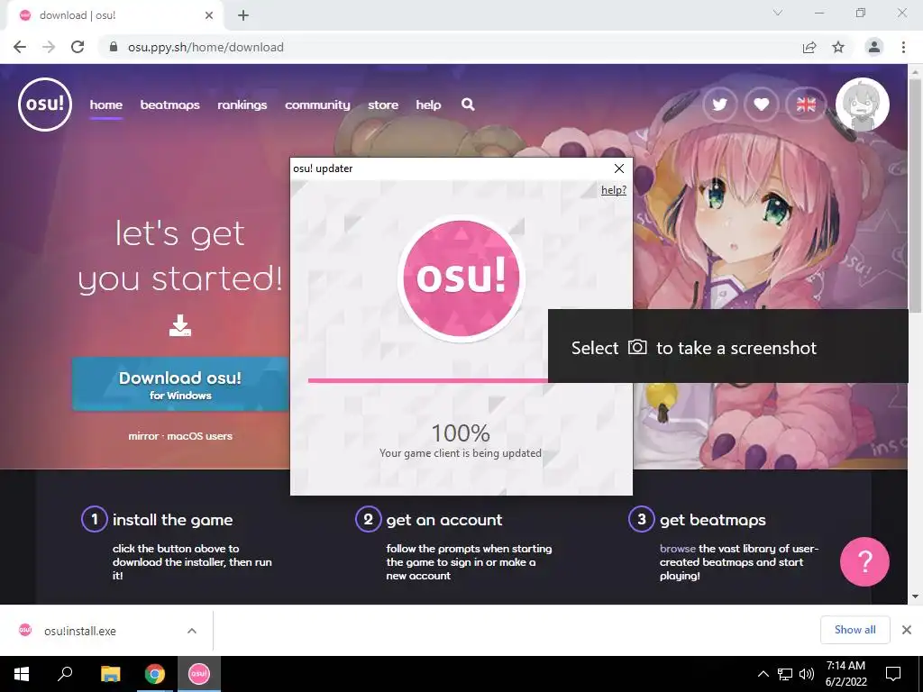Dismiss the downloads bar
This screenshot has height=692, width=923.
907,630
